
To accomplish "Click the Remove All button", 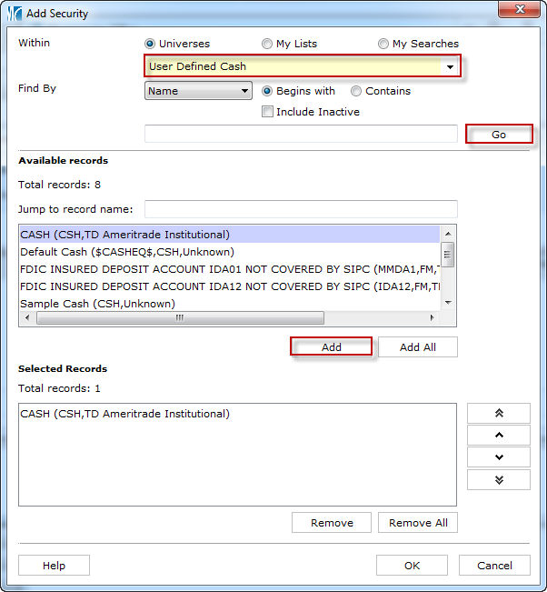I will click(x=418, y=523).
